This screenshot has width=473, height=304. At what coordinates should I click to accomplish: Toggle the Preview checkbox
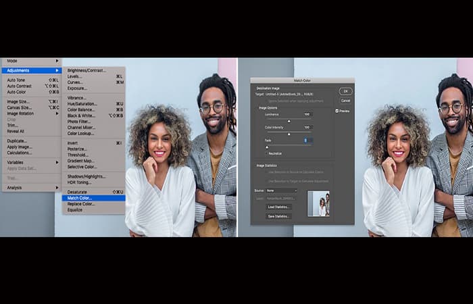337,111
